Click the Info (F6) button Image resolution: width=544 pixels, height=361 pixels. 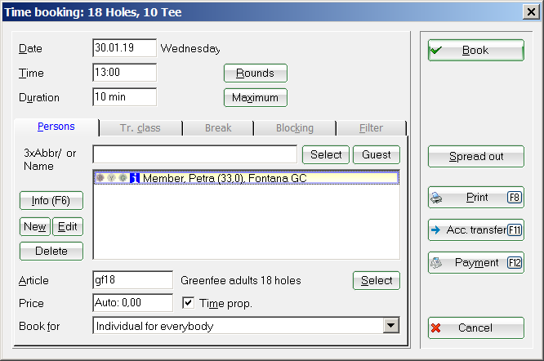point(51,200)
